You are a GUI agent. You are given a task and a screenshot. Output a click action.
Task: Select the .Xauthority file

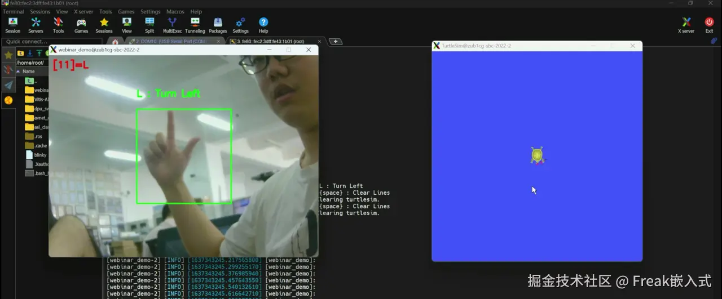pos(37,164)
